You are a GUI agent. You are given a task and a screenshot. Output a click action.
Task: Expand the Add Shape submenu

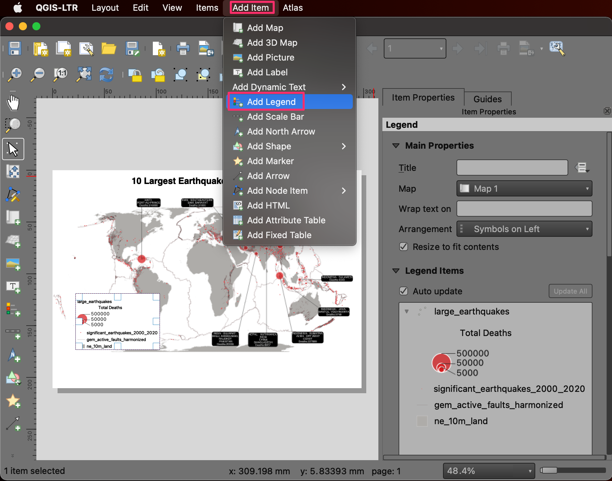click(290, 146)
